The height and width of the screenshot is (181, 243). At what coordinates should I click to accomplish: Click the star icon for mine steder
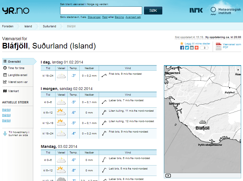(182, 43)
